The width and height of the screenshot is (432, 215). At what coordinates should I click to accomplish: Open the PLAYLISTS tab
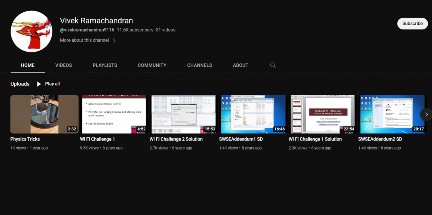pos(105,65)
